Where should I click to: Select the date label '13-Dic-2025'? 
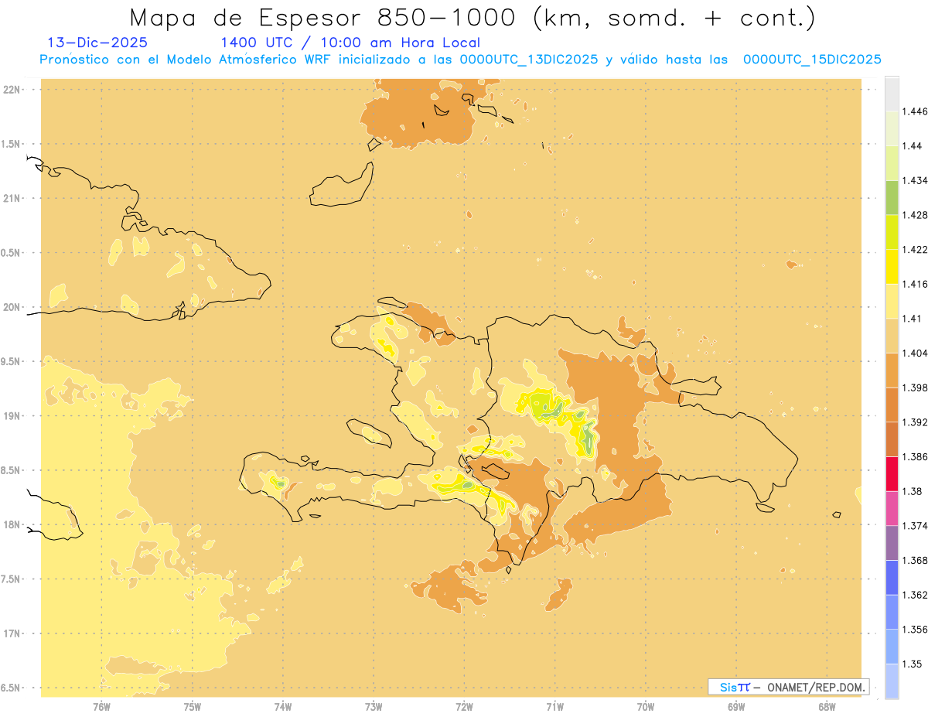click(97, 43)
